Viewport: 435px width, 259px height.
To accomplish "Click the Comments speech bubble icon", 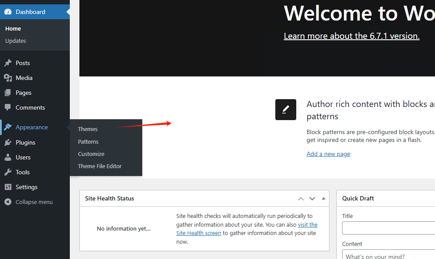I will (x=8, y=107).
